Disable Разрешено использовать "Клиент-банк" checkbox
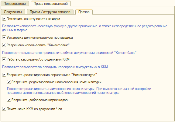The width and height of the screenshot is (175, 122). (4, 45)
